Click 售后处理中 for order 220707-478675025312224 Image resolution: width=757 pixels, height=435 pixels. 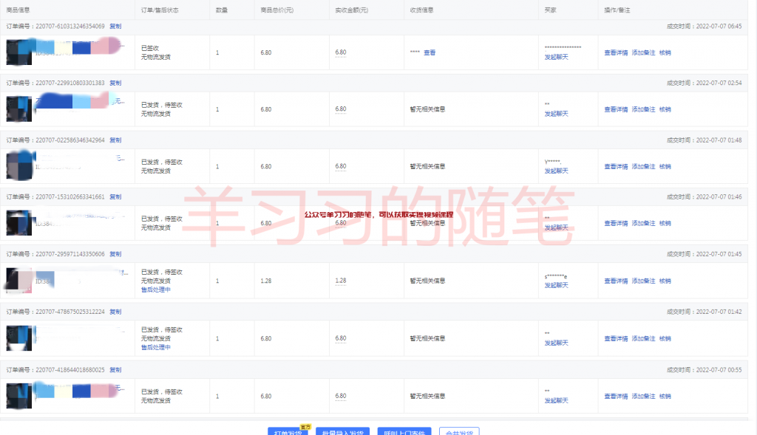[156, 347]
